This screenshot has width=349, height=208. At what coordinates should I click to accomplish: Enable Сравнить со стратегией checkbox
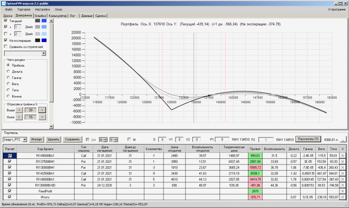coord(6,47)
